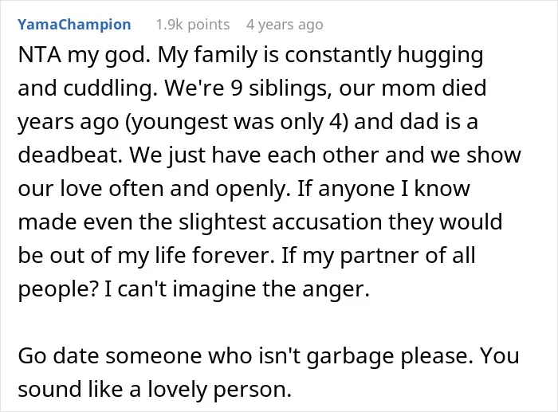This screenshot has height=412, width=558.
Task: Click the word 'NTA' starting the comment
Action: point(39,55)
